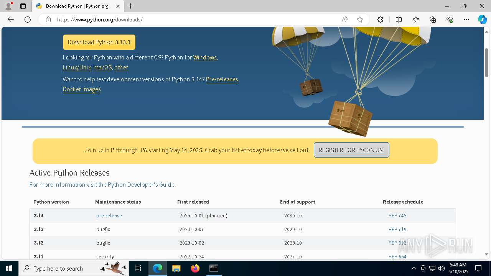The height and width of the screenshot is (276, 491).
Task: Select the 'security' maintenance status cell
Action: point(105,257)
